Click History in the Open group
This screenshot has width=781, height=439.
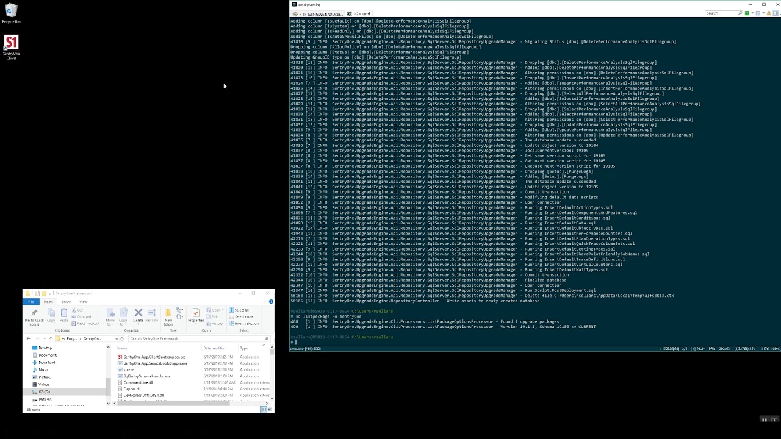[214, 323]
